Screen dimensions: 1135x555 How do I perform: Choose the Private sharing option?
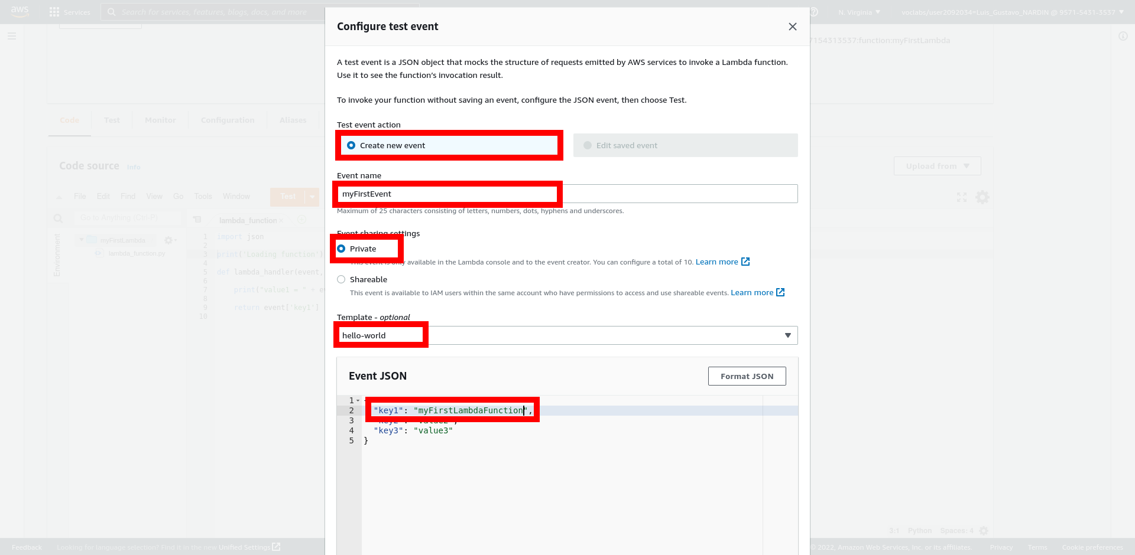click(342, 249)
